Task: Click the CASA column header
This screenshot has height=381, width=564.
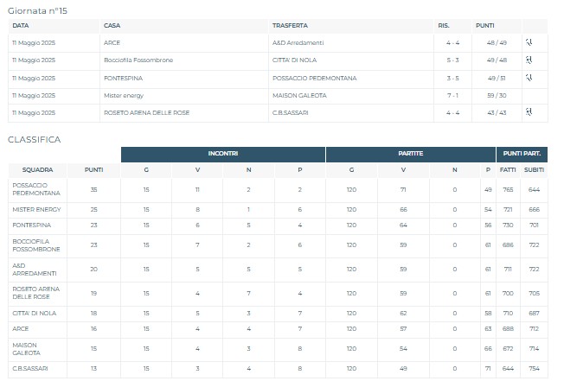Action: pyautogui.click(x=112, y=26)
